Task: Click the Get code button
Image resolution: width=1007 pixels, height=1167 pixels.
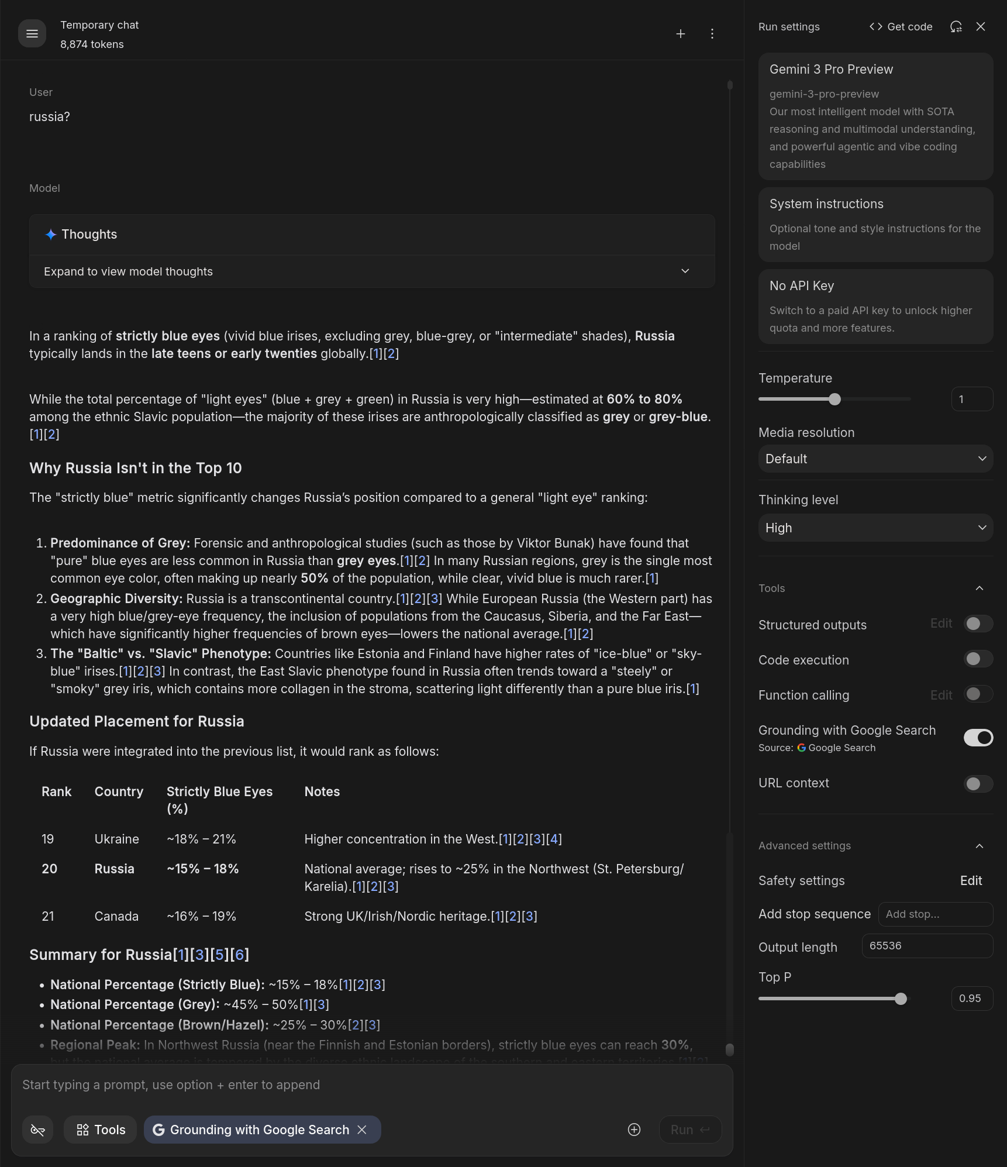Action: (901, 27)
